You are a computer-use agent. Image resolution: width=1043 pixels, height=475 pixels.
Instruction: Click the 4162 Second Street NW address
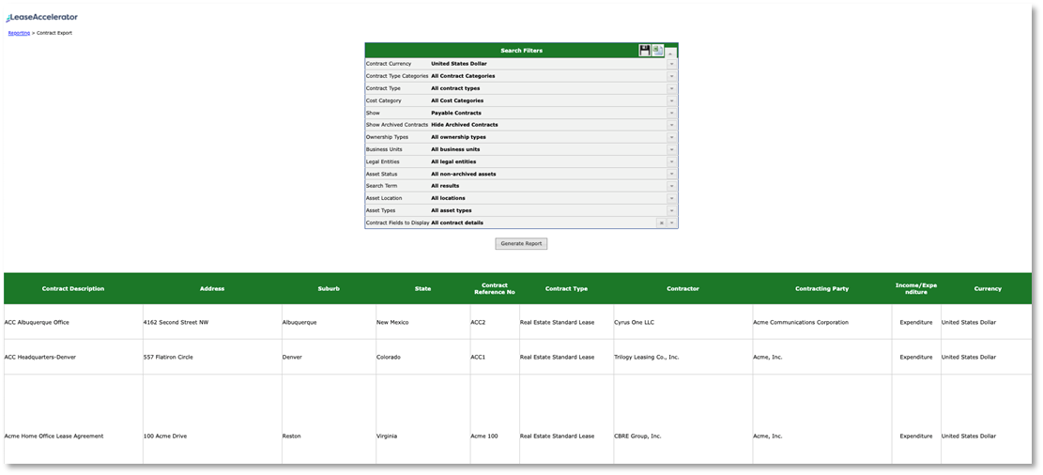point(176,322)
